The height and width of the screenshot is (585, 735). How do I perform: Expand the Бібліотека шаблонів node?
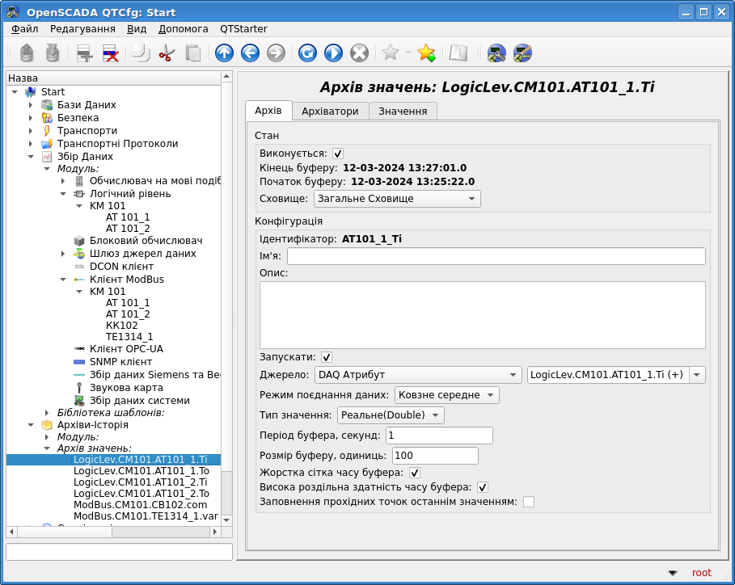(x=47, y=413)
